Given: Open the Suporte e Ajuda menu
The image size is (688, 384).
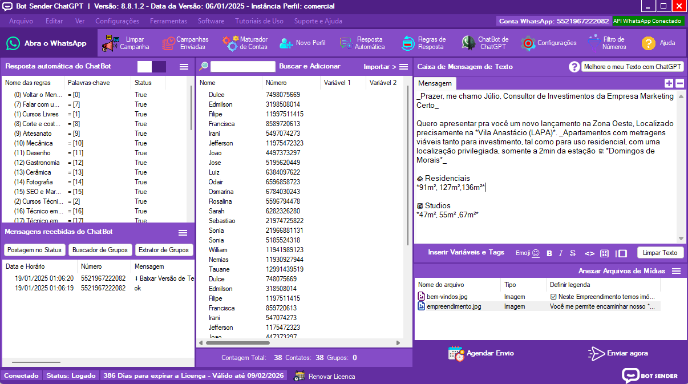Looking at the screenshot, I should pos(318,21).
